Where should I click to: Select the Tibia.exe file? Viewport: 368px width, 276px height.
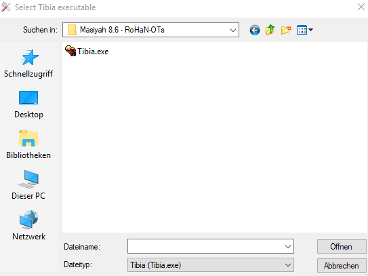(87, 52)
